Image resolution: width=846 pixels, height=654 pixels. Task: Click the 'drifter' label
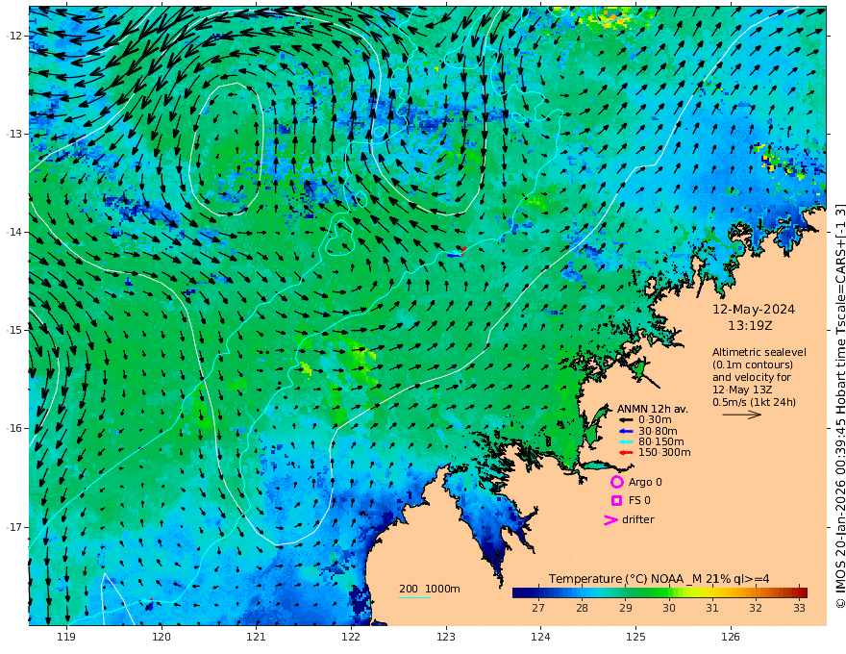pyautogui.click(x=638, y=519)
